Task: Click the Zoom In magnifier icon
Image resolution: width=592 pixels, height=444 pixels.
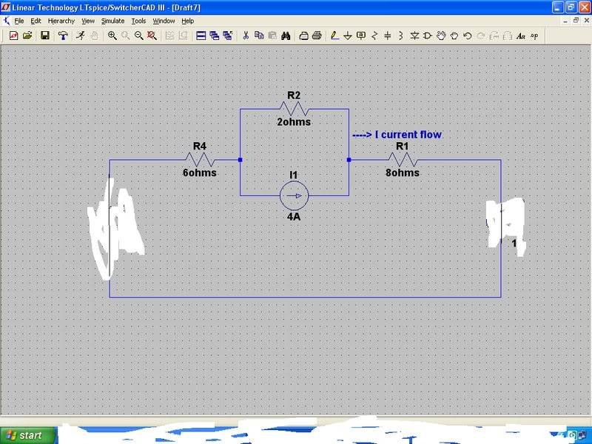Action: point(112,36)
